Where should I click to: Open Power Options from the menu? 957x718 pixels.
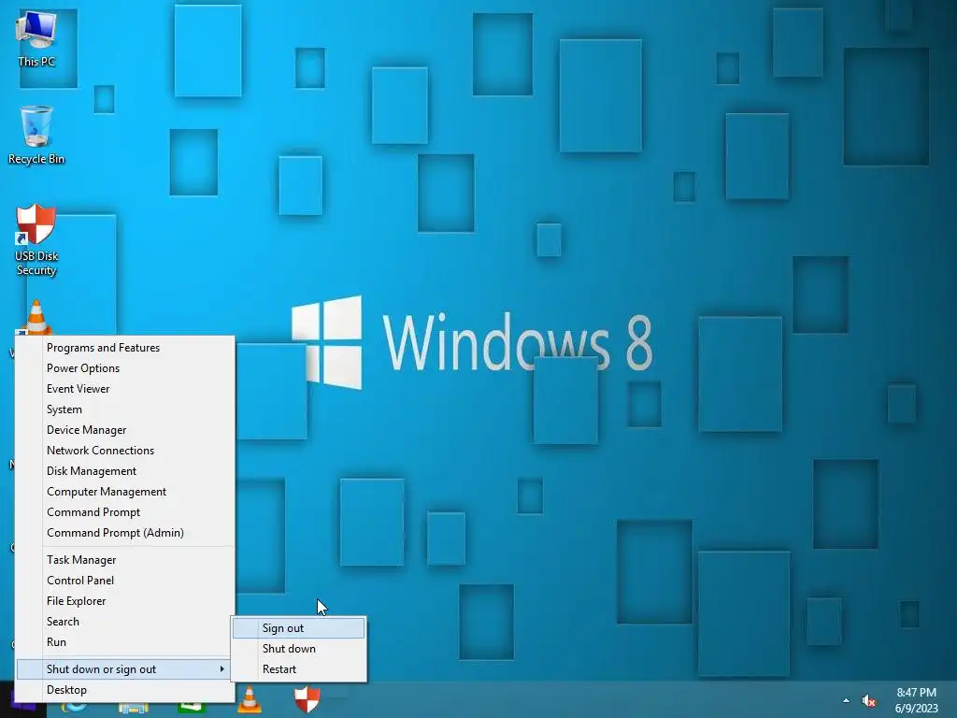point(125,368)
